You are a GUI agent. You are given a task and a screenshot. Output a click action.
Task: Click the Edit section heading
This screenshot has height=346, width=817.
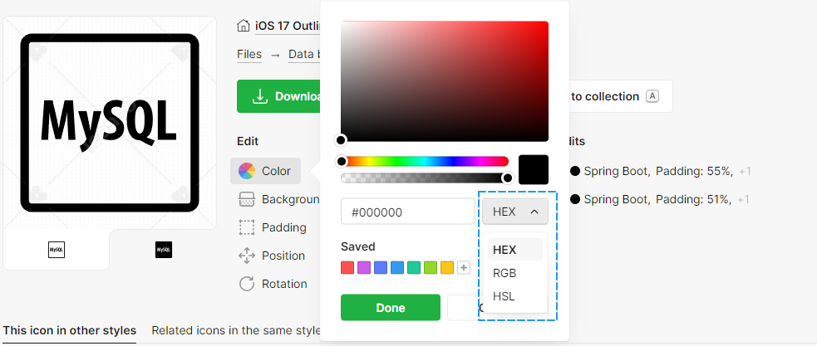(248, 141)
